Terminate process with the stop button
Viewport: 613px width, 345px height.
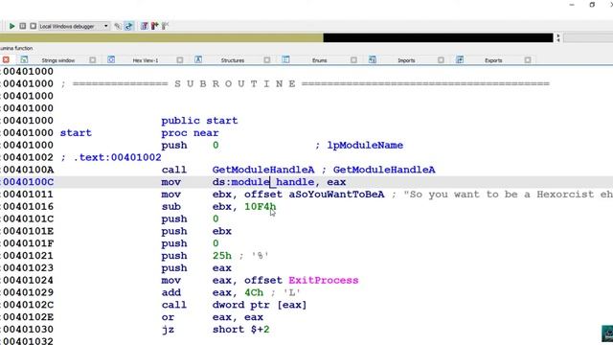click(34, 26)
